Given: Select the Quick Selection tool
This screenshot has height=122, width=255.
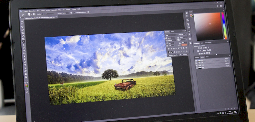Looking at the screenshot, I should (23, 30).
